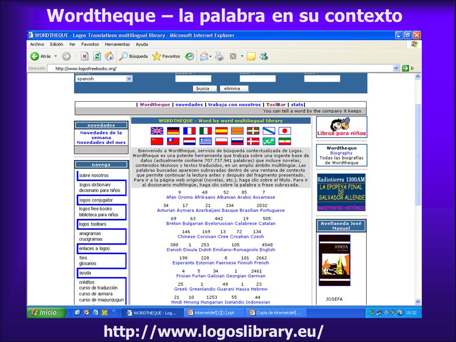The width and height of the screenshot is (456, 342).
Task: Select the Greek flag
Action: (x=206, y=142)
